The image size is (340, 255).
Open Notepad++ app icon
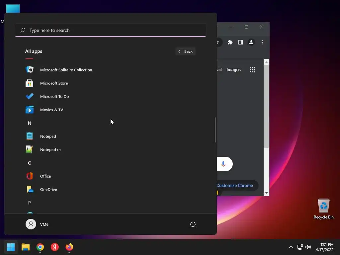(x=30, y=150)
